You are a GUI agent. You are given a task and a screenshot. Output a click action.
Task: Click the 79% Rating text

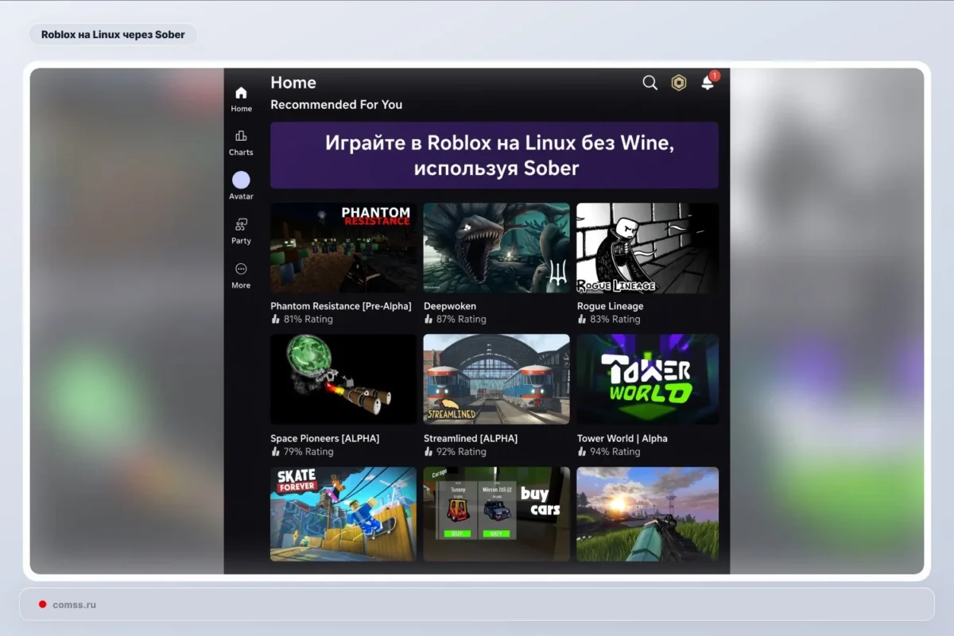click(308, 452)
